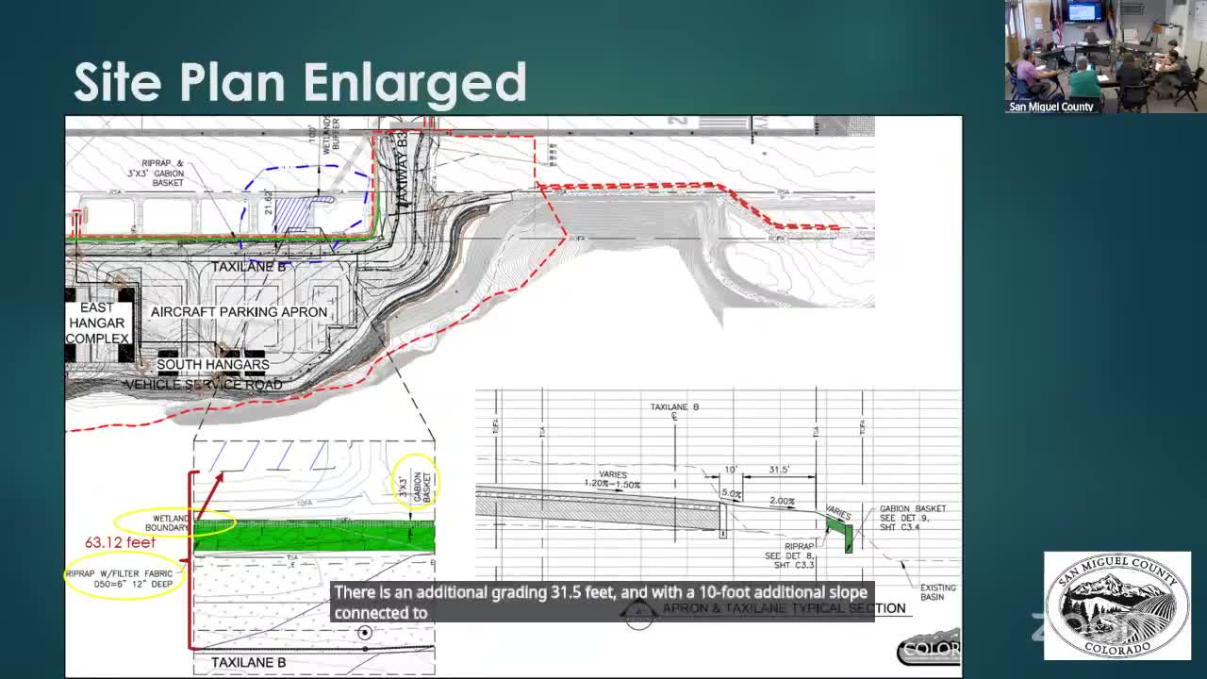The height and width of the screenshot is (679, 1207).
Task: Click the green wetland strip in the detail
Action: click(x=314, y=536)
